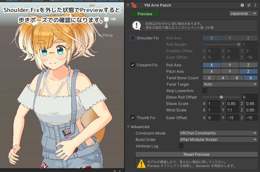260x172 pixels.
Task: Open the Japanese language dropdown
Action: pos(243,13)
